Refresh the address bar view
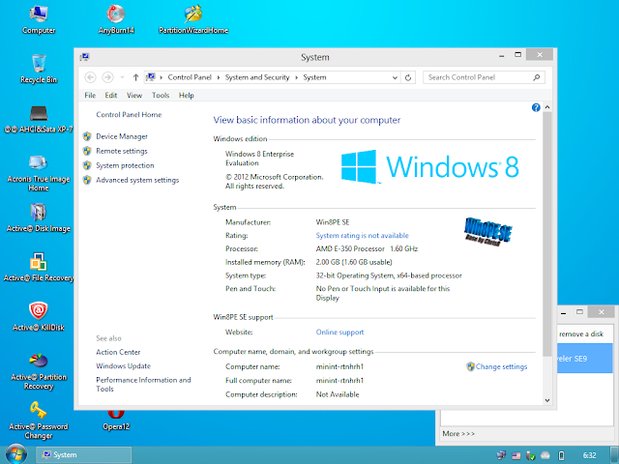The image size is (619, 464). tap(408, 77)
